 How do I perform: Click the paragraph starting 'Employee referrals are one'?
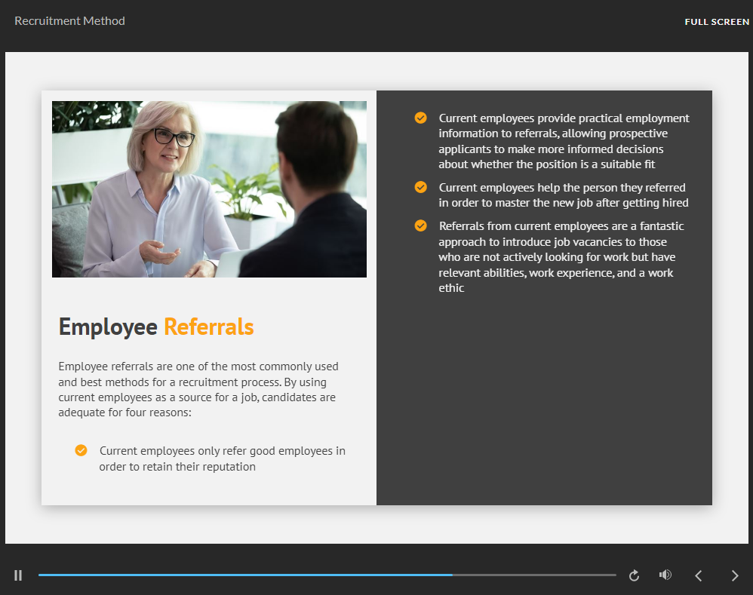click(x=198, y=389)
